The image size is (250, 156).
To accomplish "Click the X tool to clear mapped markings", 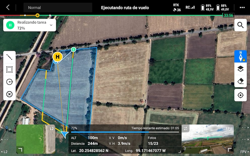I will point(9,94).
